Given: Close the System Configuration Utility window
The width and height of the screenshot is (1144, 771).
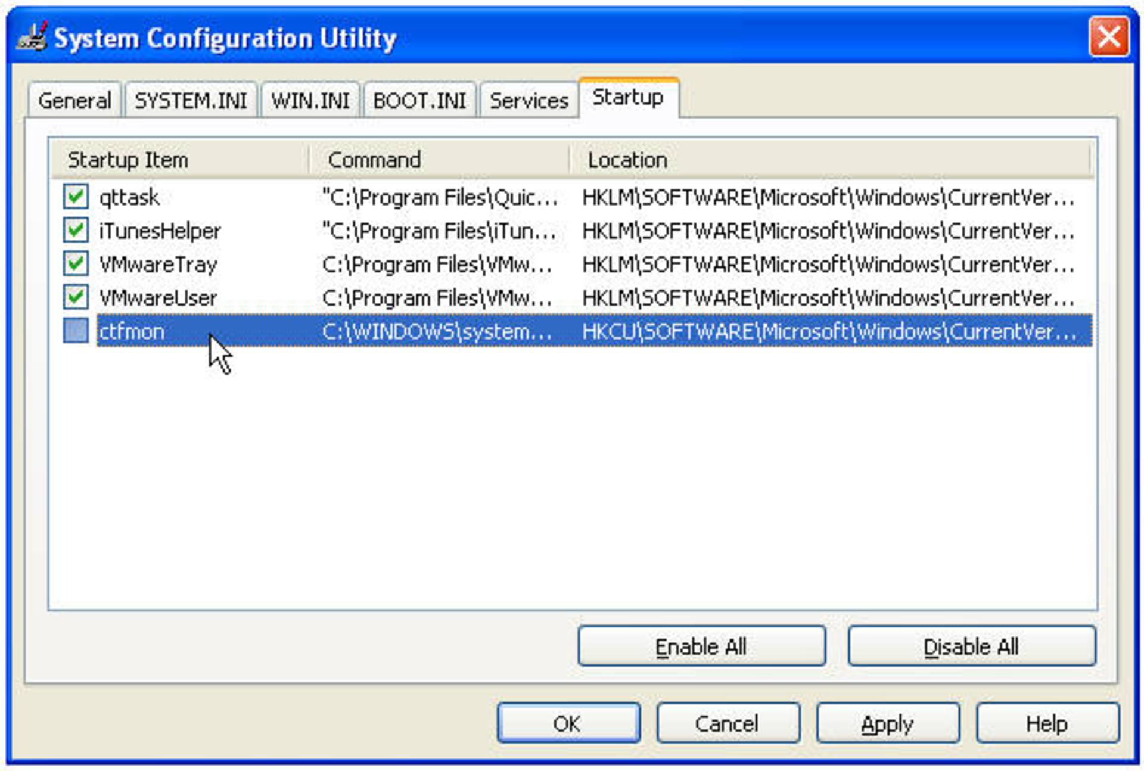Looking at the screenshot, I should [x=1108, y=37].
